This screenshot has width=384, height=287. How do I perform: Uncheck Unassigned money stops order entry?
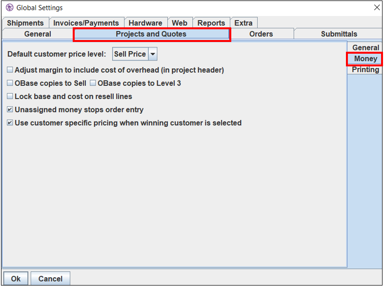click(x=10, y=110)
